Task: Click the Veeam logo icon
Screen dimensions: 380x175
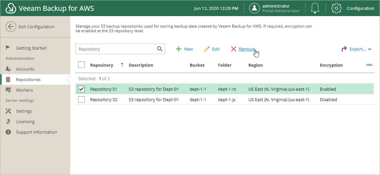Action: [x=11, y=9]
